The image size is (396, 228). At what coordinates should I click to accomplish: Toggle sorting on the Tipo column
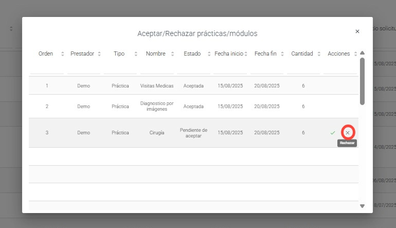point(136,54)
